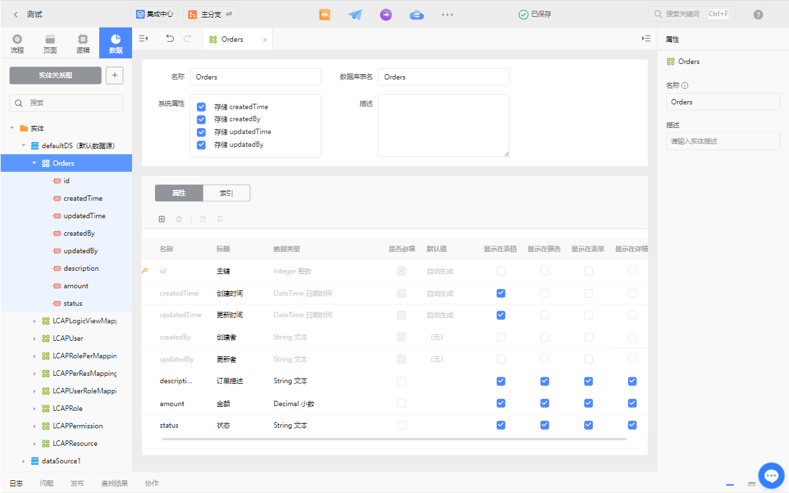Click the 搜索关键词 global search field

[x=692, y=14]
